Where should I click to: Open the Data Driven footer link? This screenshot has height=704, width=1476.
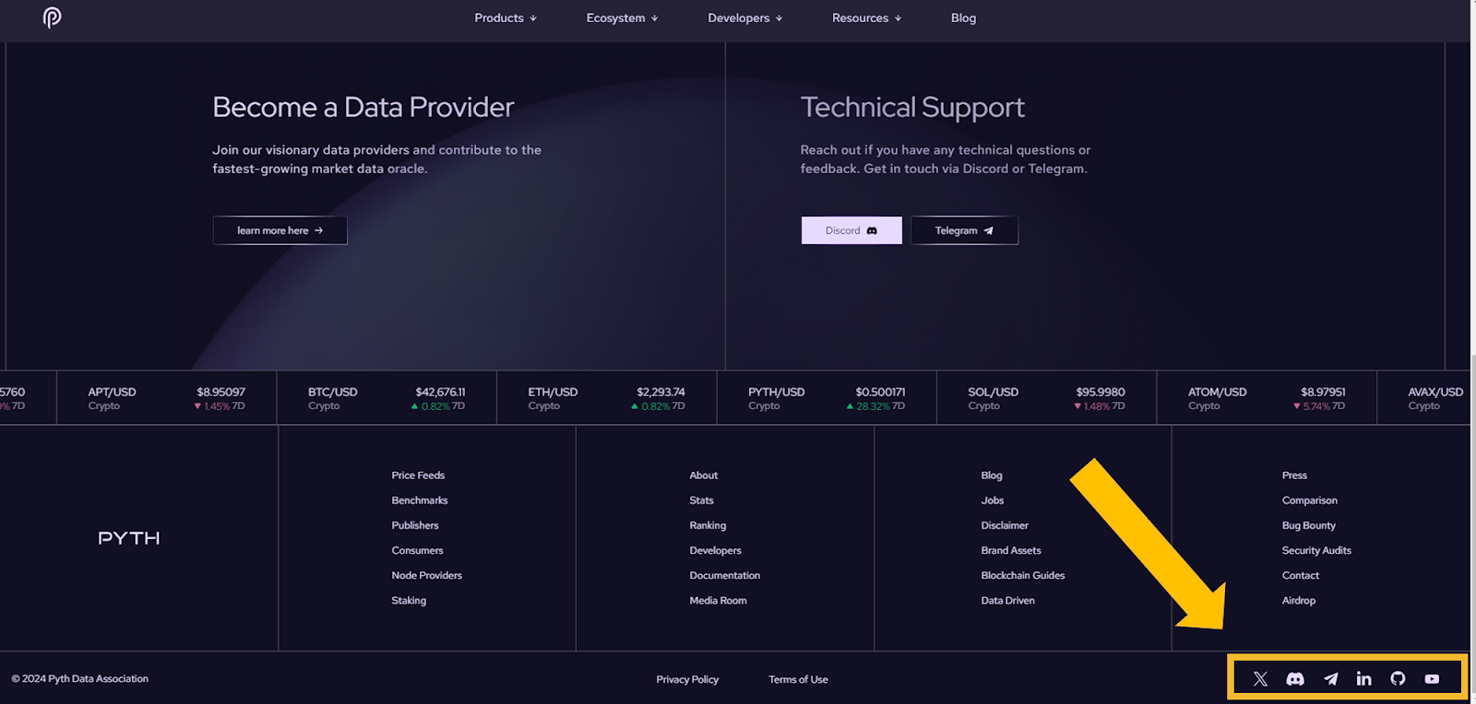pos(1007,600)
